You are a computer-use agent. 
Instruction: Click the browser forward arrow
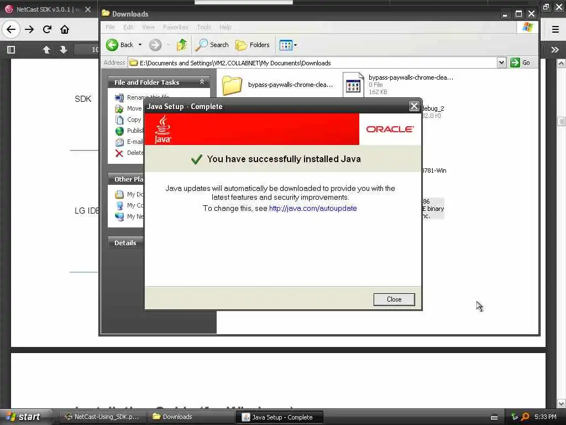[29, 29]
